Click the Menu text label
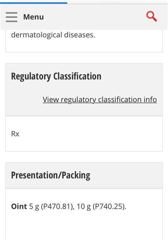Viewport: 168px width, 240px height. coord(33,17)
